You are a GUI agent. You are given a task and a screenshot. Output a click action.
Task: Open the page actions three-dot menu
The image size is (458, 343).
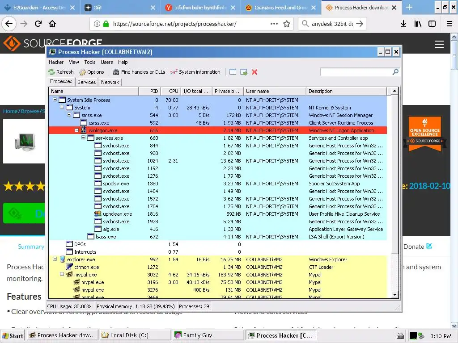tap(274, 24)
